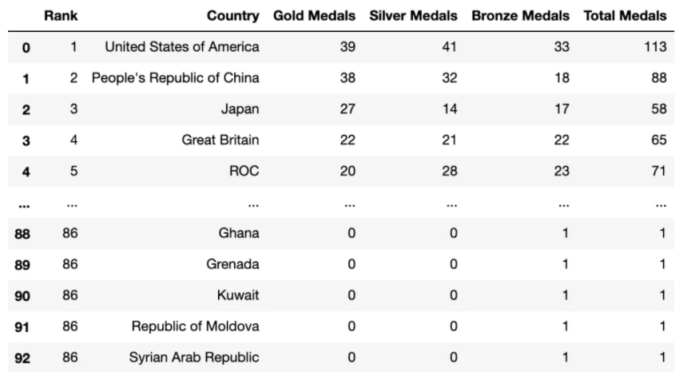The height and width of the screenshot is (372, 679).
Task: Click the ellipsis in the Country column
Action: 253,203
